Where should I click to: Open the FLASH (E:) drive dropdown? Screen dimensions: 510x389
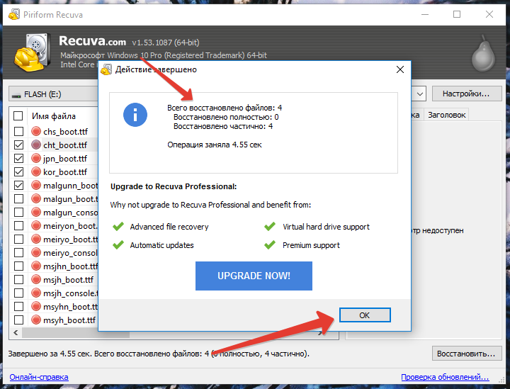coord(54,94)
